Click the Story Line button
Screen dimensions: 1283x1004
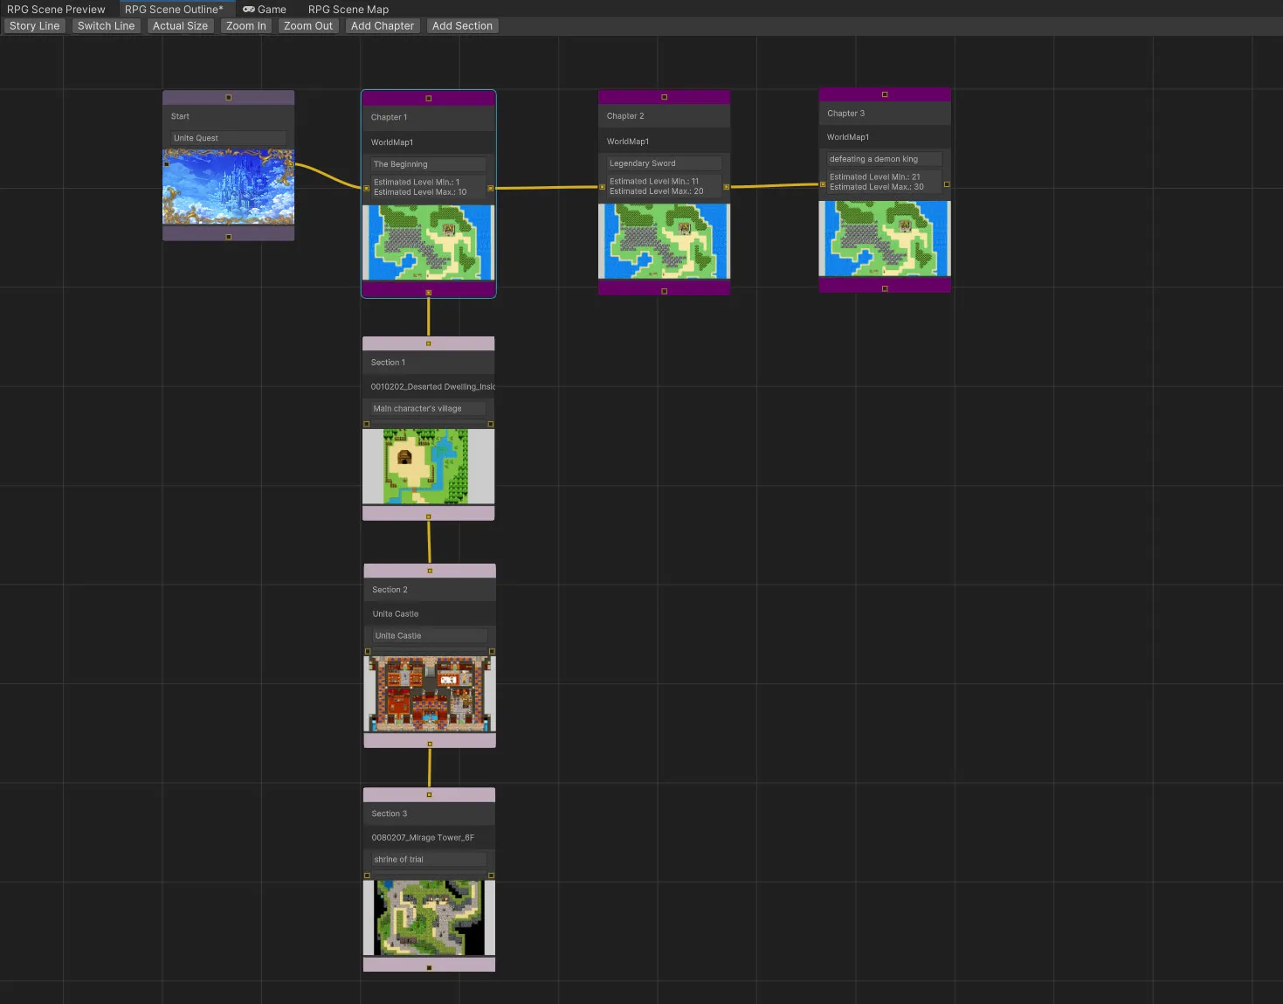coord(35,26)
